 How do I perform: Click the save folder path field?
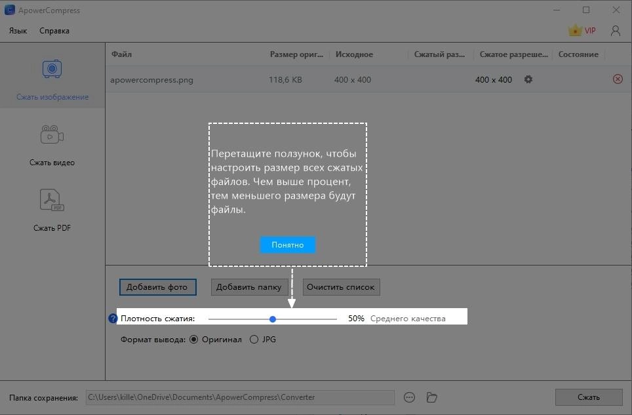point(240,397)
